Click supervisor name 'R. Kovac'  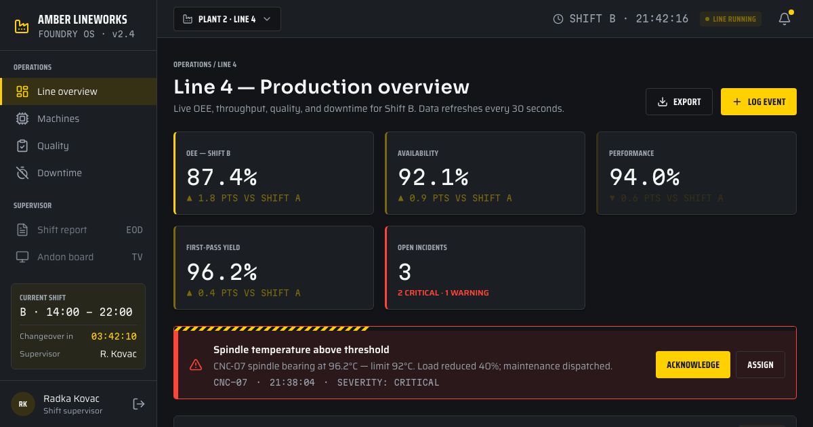(119, 354)
